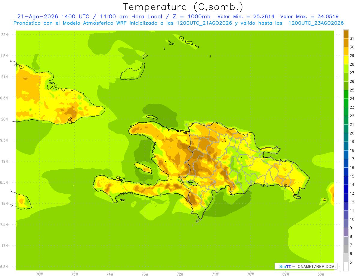Click the longitude axis label '72W'
This screenshot has height=278, width=360.
point(180,274)
